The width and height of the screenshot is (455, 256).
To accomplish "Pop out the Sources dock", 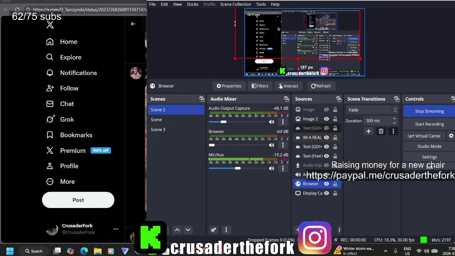I will pos(339,99).
